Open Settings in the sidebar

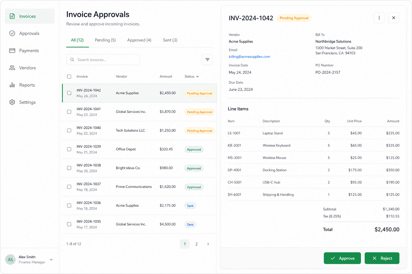point(30,102)
